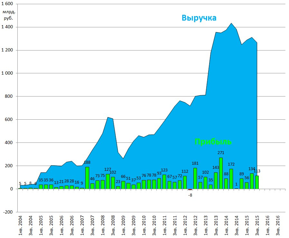
Task: Click the "3кв. 2008" quarter label
Action: pos(113,225)
